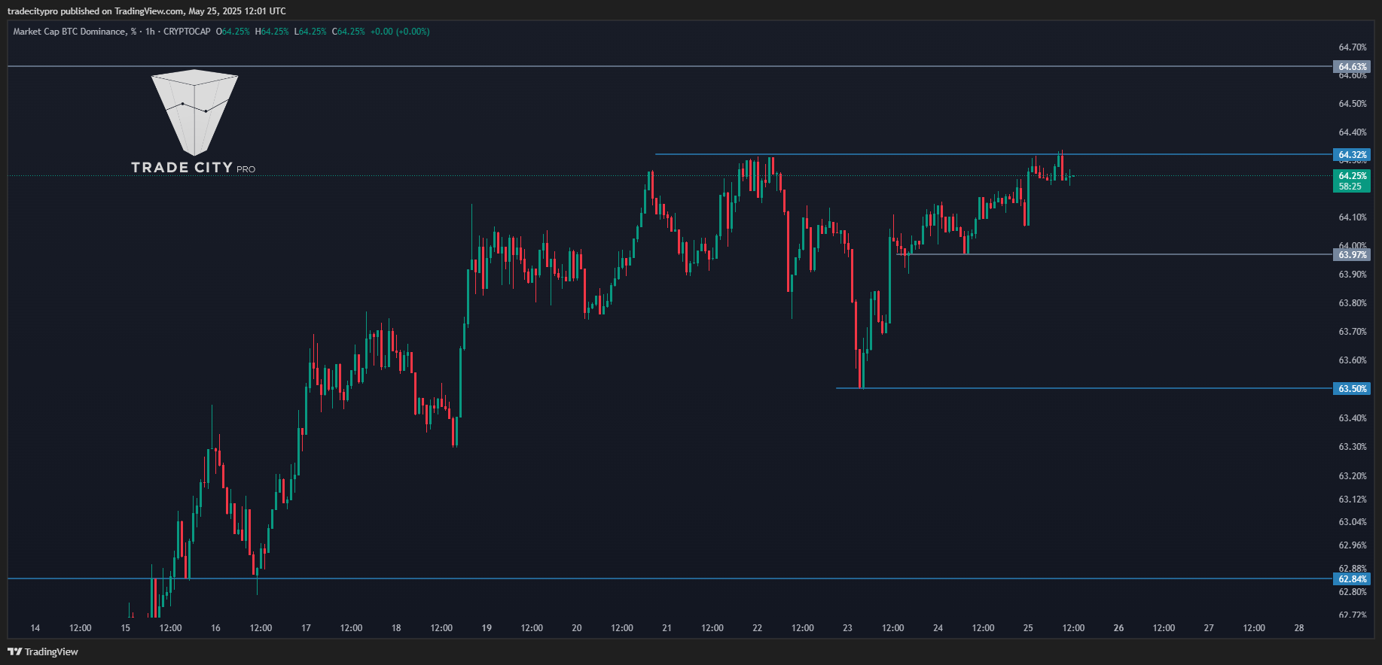
Task: Click the 64.10% price axis tick
Action: (x=1353, y=217)
